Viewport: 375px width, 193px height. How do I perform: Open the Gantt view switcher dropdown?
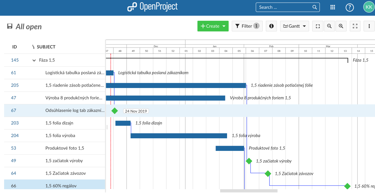tap(294, 26)
